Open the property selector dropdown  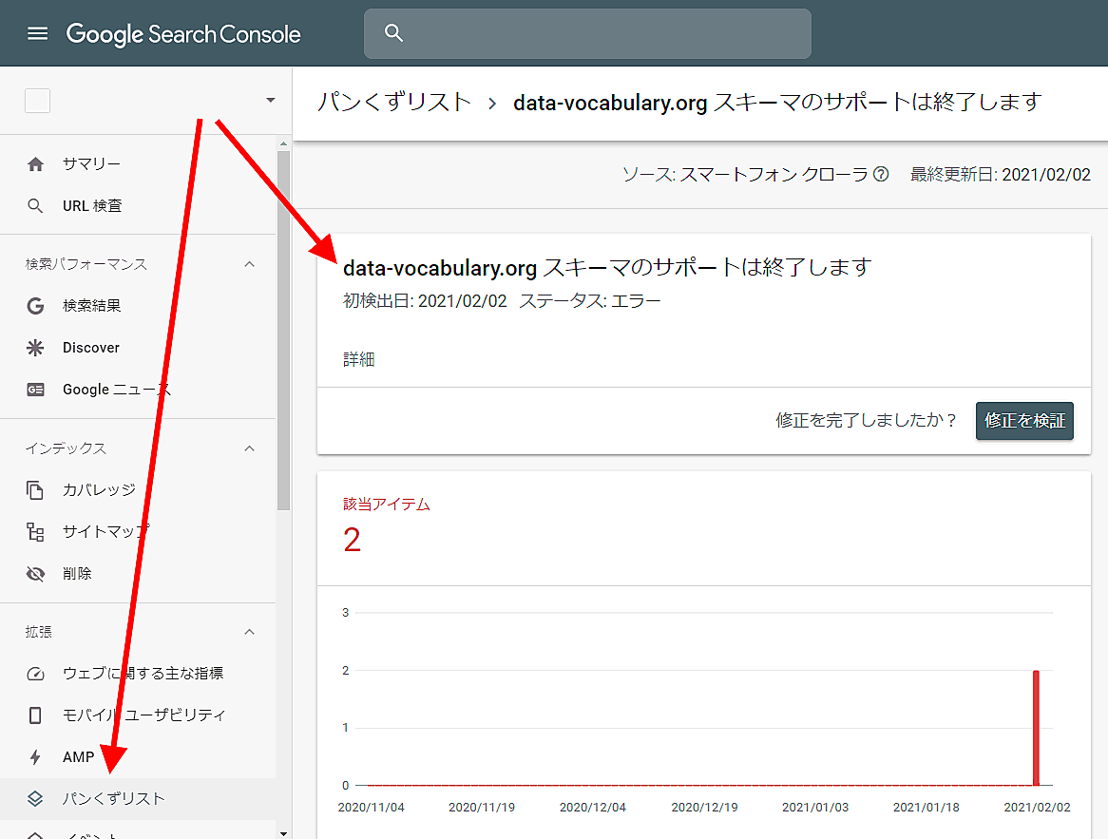tap(270, 101)
